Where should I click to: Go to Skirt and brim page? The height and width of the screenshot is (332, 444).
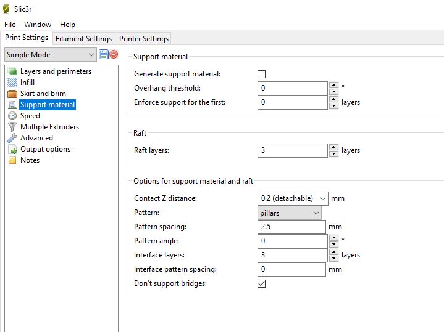pos(43,94)
